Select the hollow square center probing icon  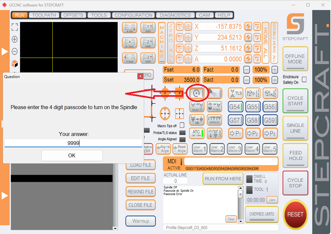(x=179, y=114)
